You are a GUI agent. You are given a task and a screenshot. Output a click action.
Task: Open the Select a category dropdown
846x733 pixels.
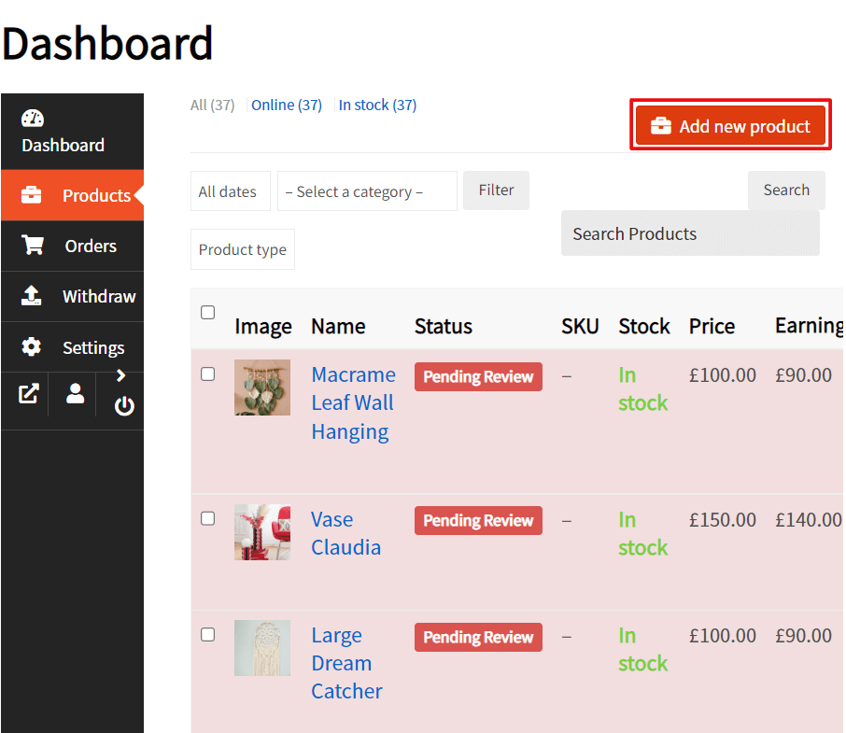[367, 190]
